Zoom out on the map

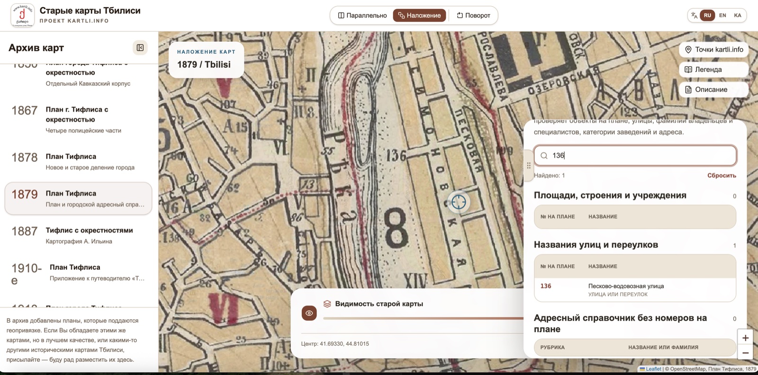click(745, 353)
